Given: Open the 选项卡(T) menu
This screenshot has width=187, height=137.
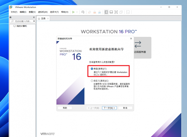Looking at the screenshot, I should point(54,12).
